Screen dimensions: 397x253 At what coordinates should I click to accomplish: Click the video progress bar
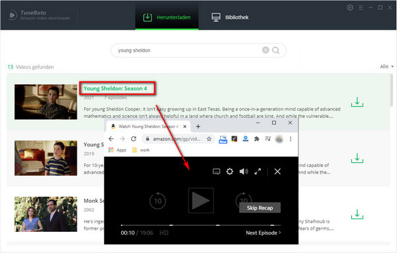201,225
